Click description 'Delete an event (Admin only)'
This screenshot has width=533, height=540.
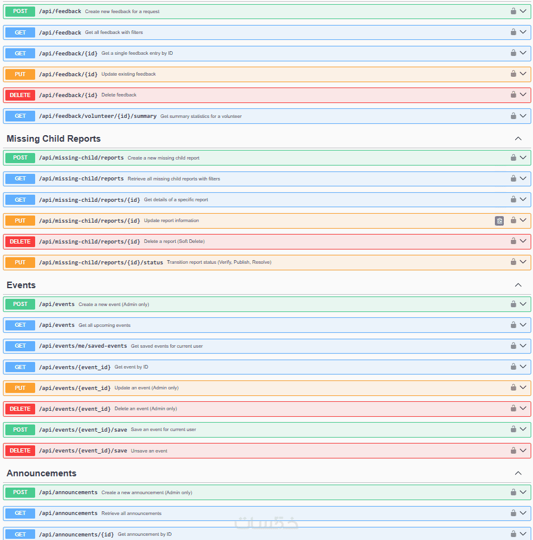(x=145, y=409)
